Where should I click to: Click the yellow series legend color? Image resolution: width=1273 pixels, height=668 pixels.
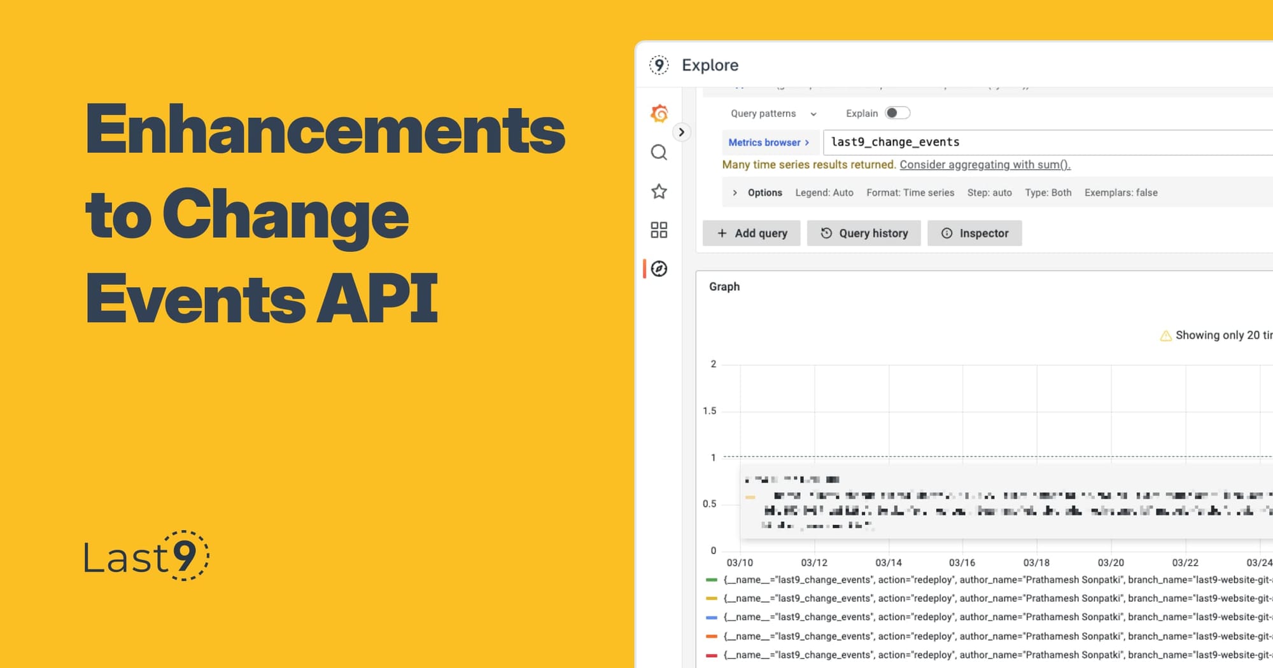(x=712, y=599)
